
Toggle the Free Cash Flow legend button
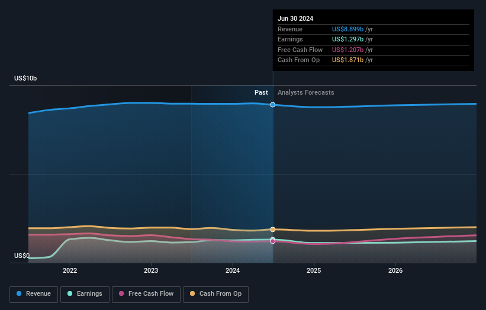click(146, 294)
